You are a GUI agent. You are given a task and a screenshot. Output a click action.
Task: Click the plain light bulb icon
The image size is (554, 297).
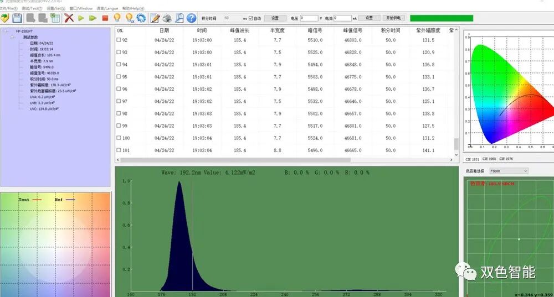click(x=117, y=18)
